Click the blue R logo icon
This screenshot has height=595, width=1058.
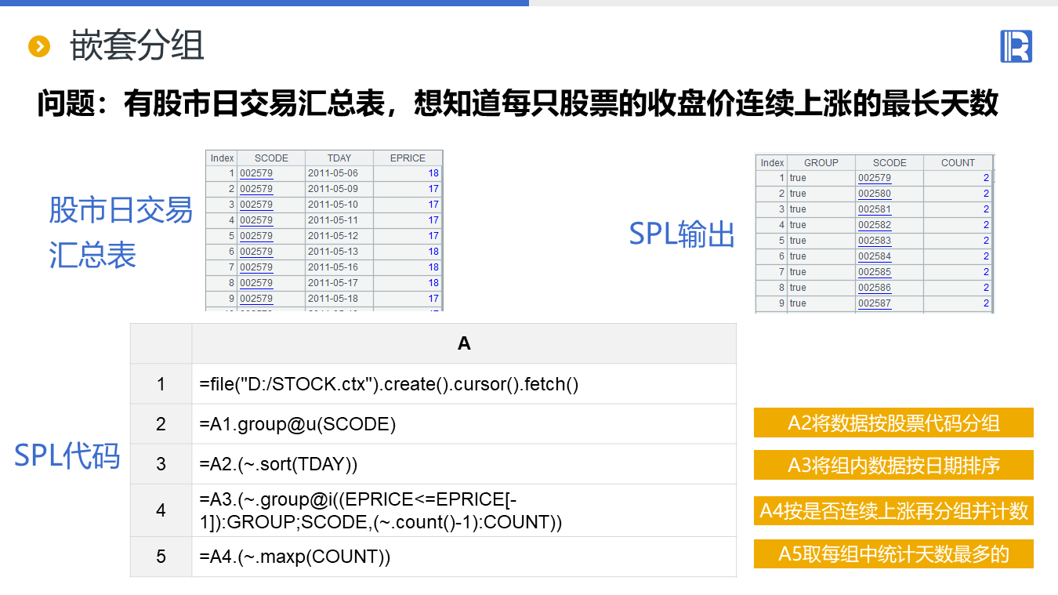coord(1016,47)
